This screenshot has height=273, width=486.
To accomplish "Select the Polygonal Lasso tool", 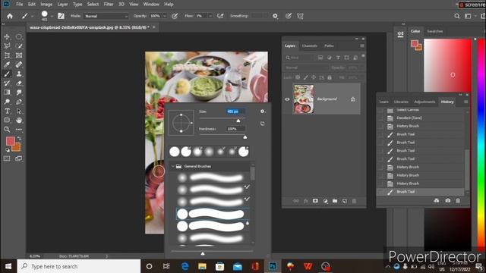I will 7,46.
